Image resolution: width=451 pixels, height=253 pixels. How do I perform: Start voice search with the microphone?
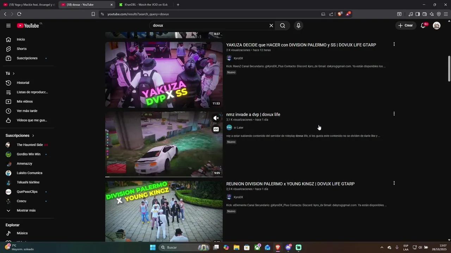click(x=298, y=25)
